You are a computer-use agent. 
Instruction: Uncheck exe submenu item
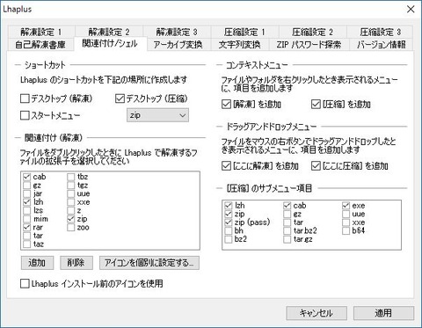(346, 206)
